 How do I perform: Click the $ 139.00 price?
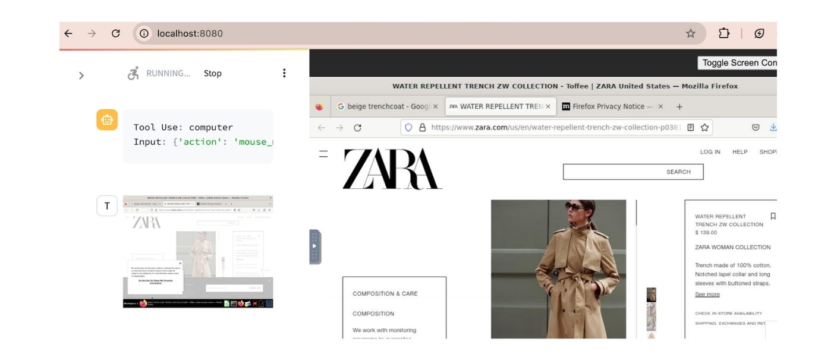[706, 233]
